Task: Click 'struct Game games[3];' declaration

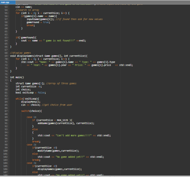Action: click(x=30, y=83)
